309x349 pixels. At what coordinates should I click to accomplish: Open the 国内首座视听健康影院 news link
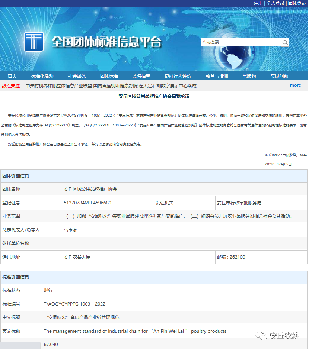(115, 86)
